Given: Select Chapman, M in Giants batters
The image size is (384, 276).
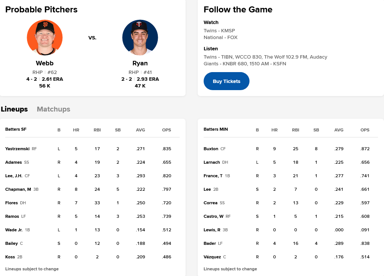Looking at the screenshot, I should point(18,189).
